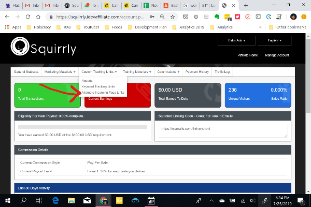Show more bookmarks with overflow chevron

click(x=260, y=27)
